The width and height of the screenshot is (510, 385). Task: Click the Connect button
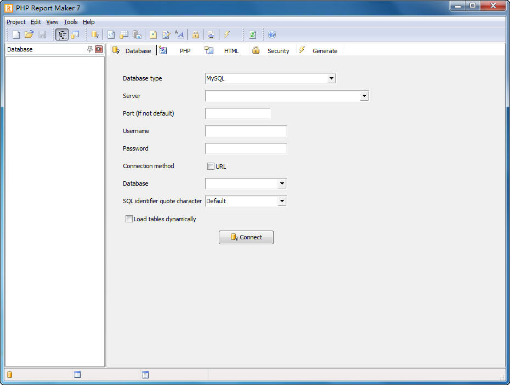246,237
